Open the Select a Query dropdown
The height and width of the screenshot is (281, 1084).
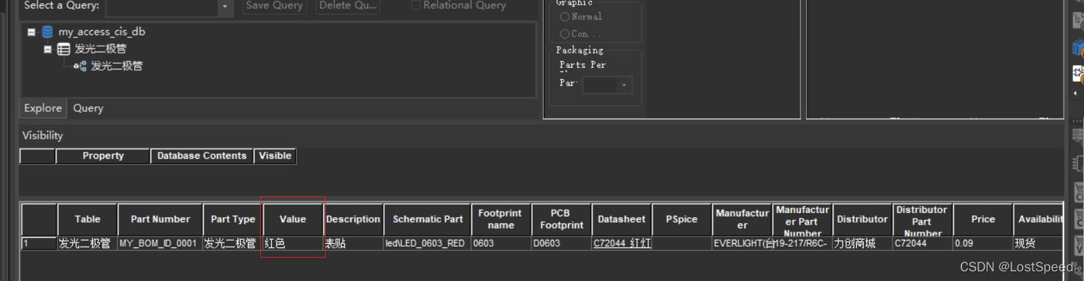(x=224, y=7)
